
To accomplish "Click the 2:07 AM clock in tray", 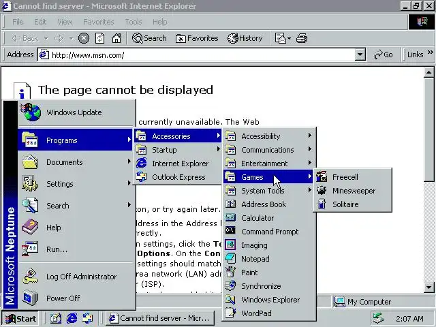I will pos(409,319).
